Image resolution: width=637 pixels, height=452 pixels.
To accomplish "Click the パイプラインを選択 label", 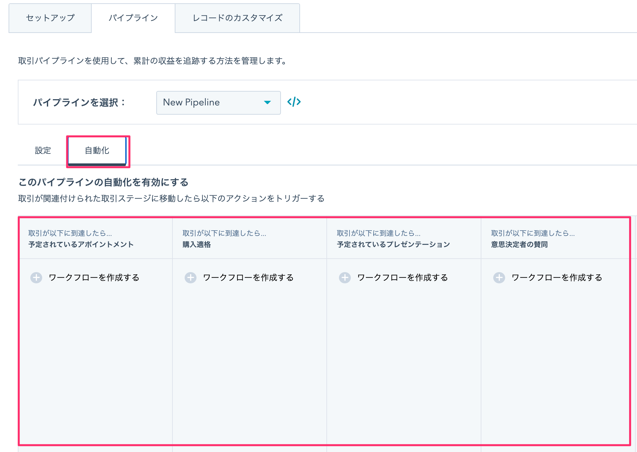I will click(x=79, y=102).
